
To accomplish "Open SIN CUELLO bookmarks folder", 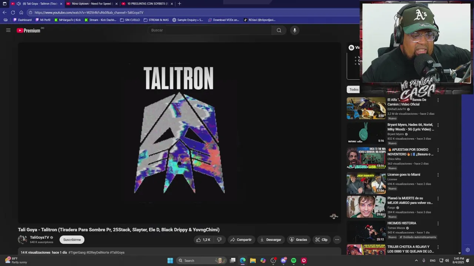I will click(130, 20).
